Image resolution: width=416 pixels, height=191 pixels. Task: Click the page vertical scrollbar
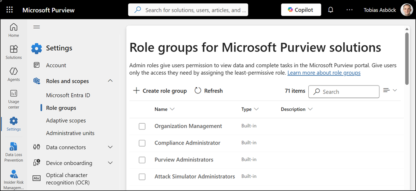coord(407,58)
